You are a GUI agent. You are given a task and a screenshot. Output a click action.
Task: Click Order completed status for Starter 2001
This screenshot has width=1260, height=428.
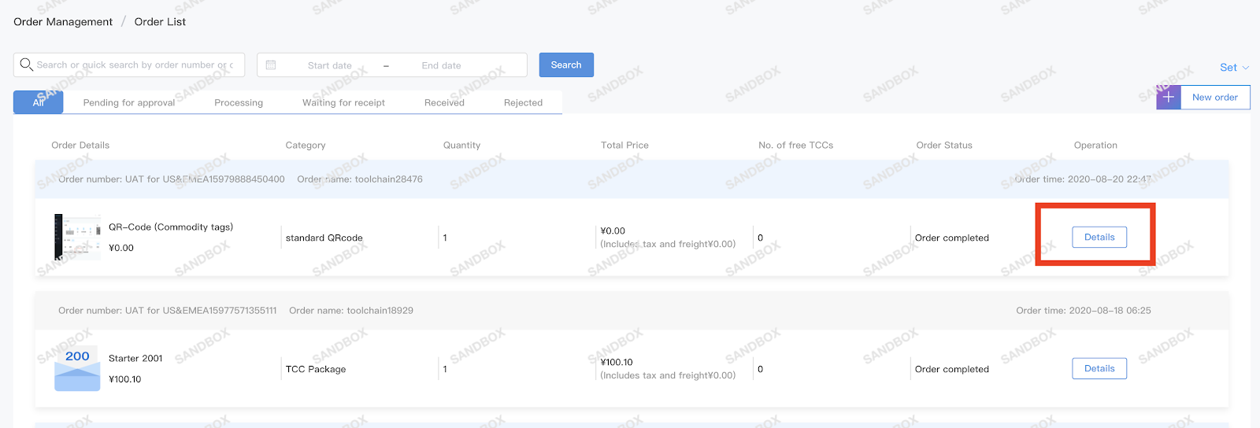(x=951, y=369)
